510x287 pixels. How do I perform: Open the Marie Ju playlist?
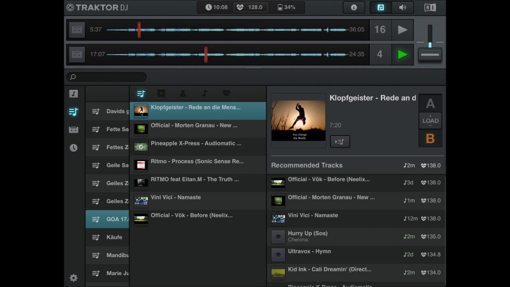pos(108,273)
